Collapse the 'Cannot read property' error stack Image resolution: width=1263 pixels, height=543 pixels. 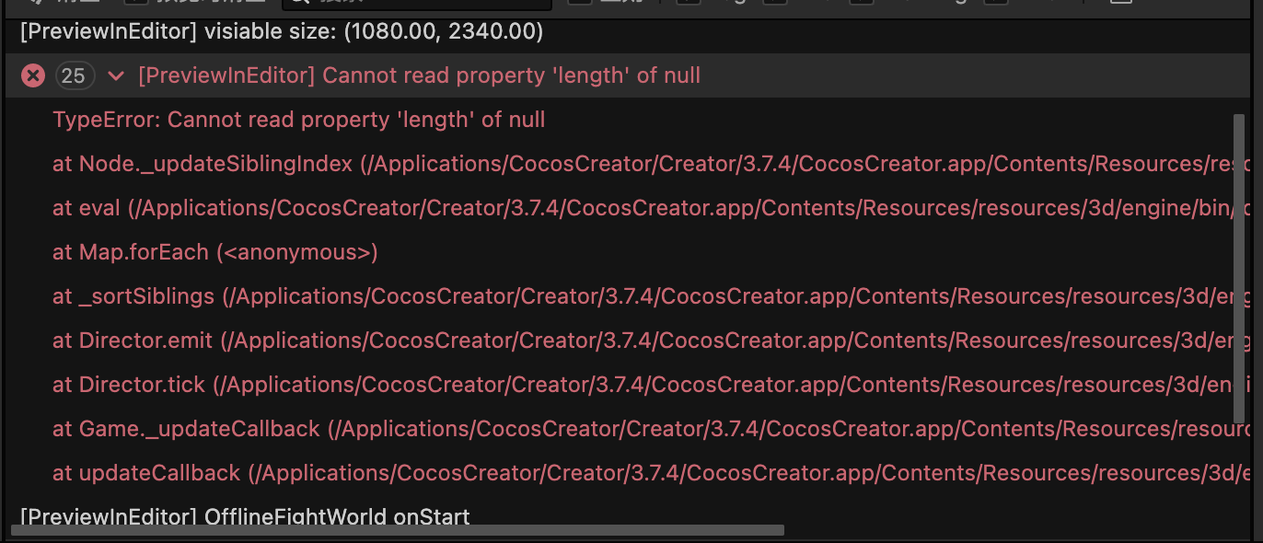116,75
